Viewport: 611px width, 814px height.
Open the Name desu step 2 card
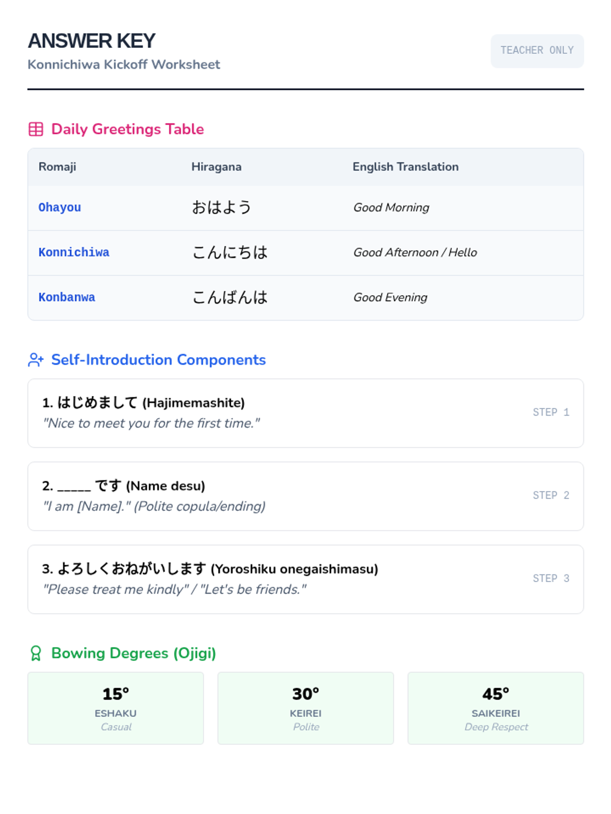point(305,496)
